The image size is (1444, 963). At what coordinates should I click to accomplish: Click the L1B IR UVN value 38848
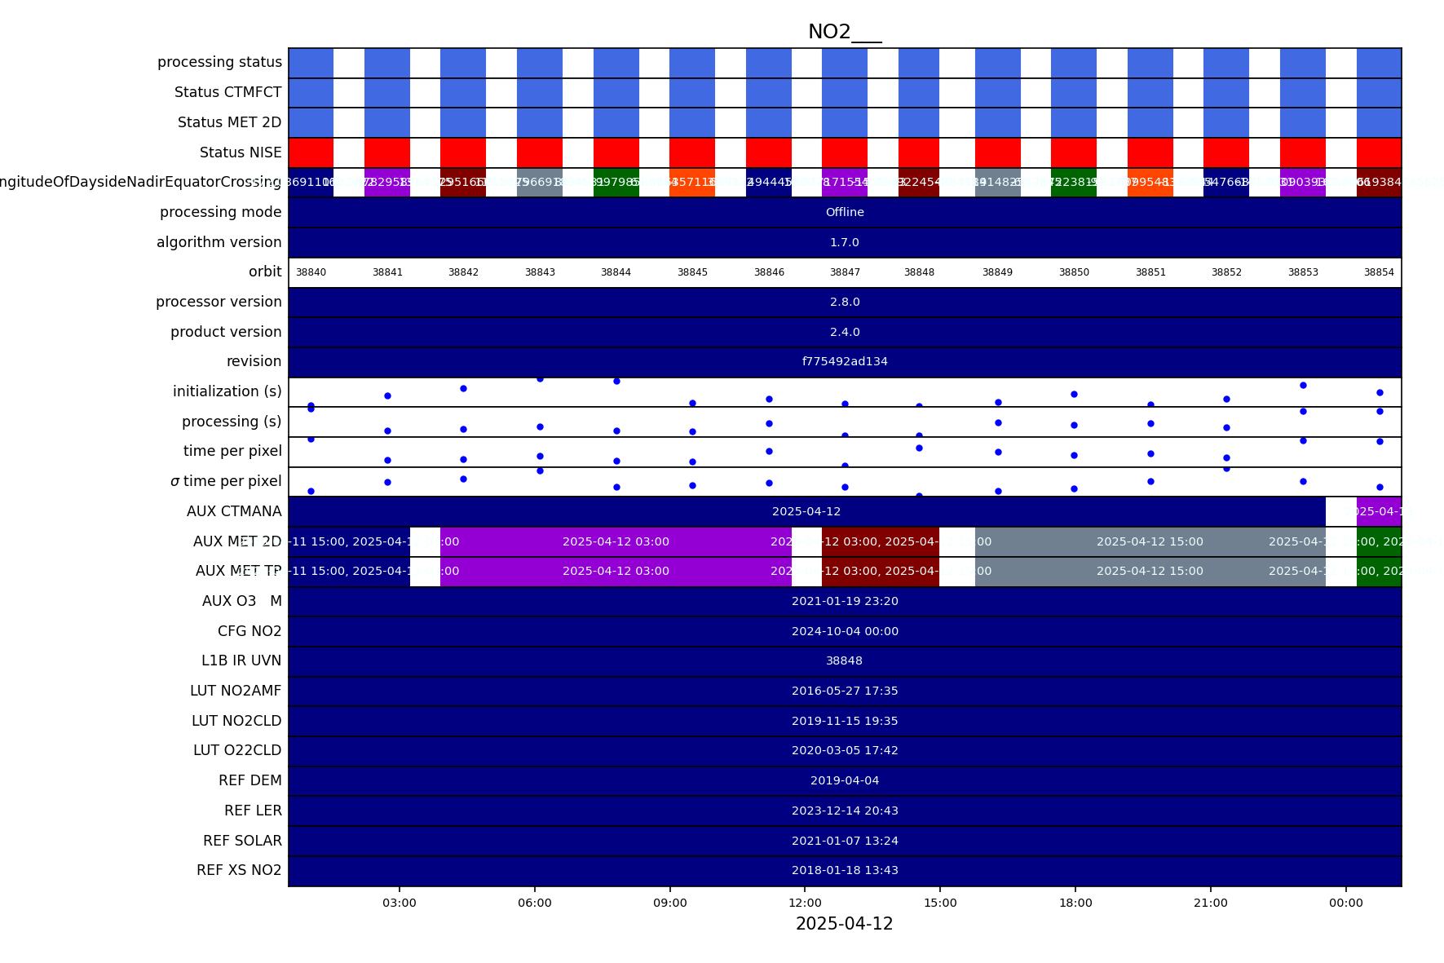pos(845,661)
